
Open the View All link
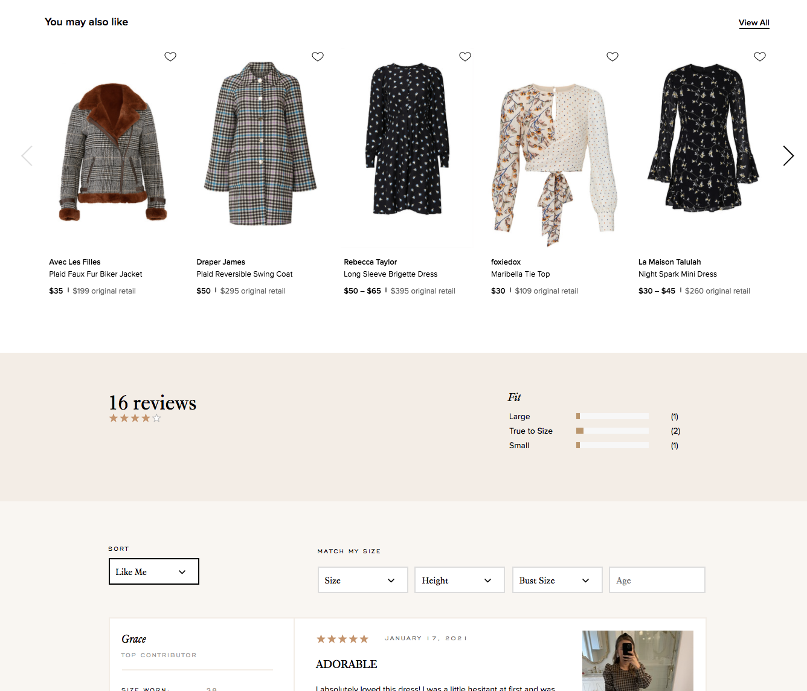click(x=754, y=23)
